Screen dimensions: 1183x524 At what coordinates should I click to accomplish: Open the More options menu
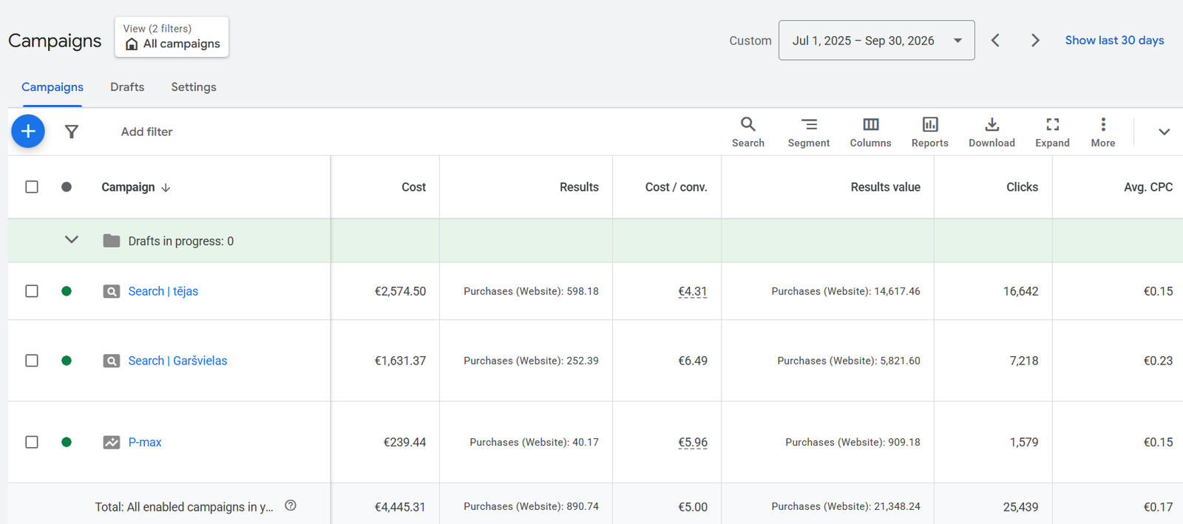(x=1103, y=132)
